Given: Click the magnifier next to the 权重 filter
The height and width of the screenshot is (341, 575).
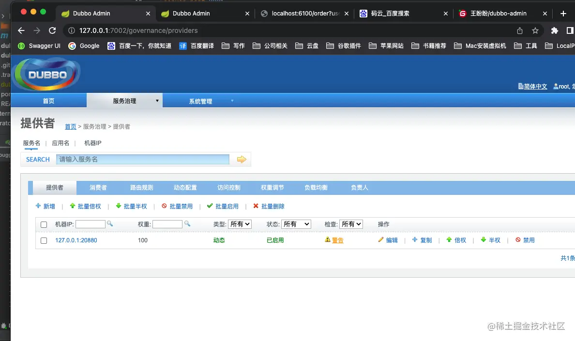Looking at the screenshot, I should pos(187,224).
